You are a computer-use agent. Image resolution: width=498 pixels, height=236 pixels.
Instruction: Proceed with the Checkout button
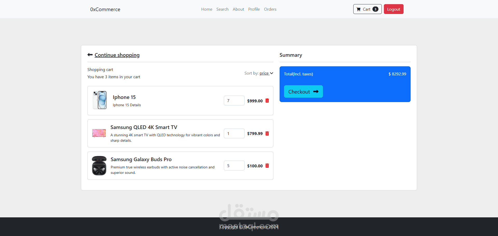(303, 91)
